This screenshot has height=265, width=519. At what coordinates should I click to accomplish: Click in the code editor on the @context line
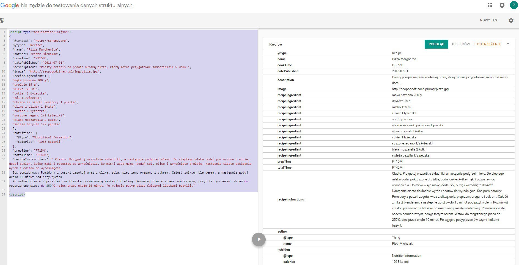(x=41, y=41)
